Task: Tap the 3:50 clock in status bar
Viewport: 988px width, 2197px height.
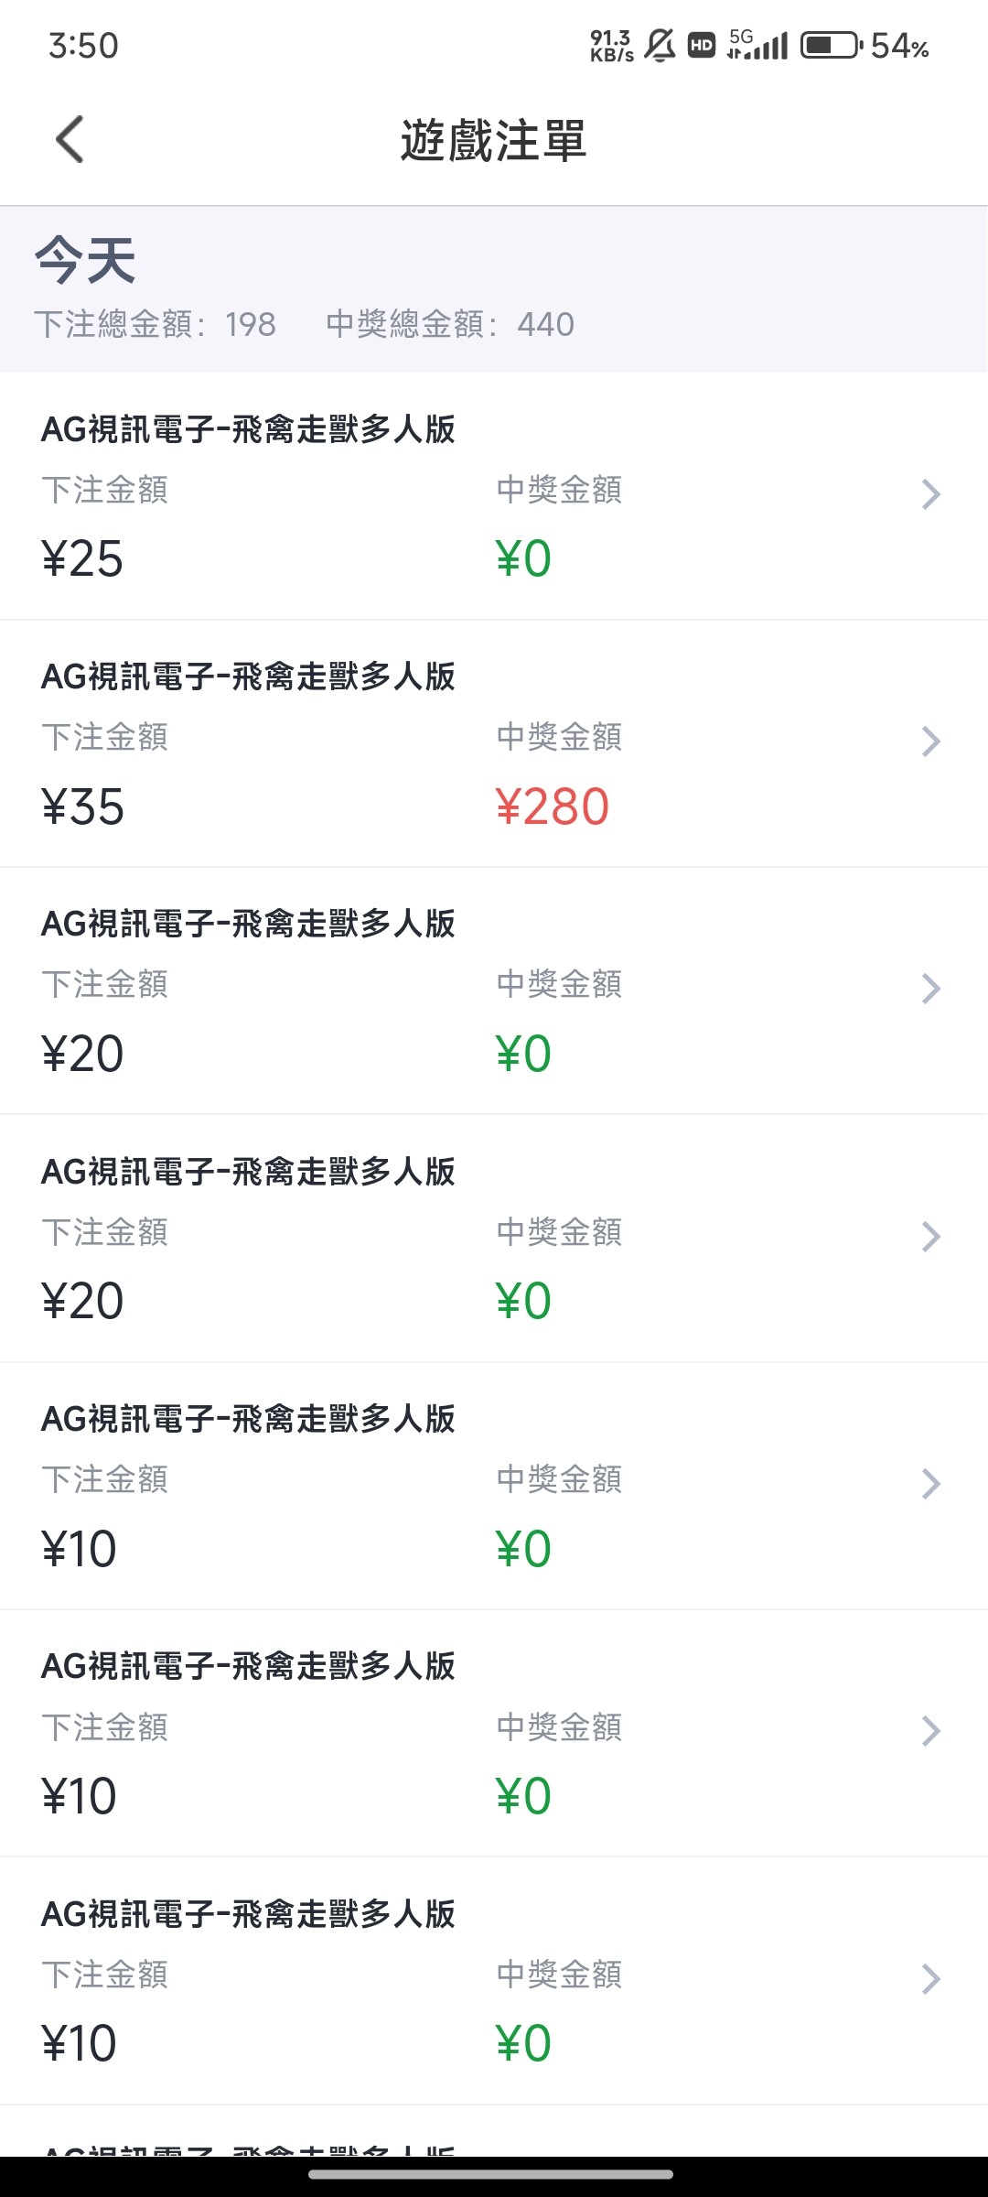Action: tap(83, 45)
